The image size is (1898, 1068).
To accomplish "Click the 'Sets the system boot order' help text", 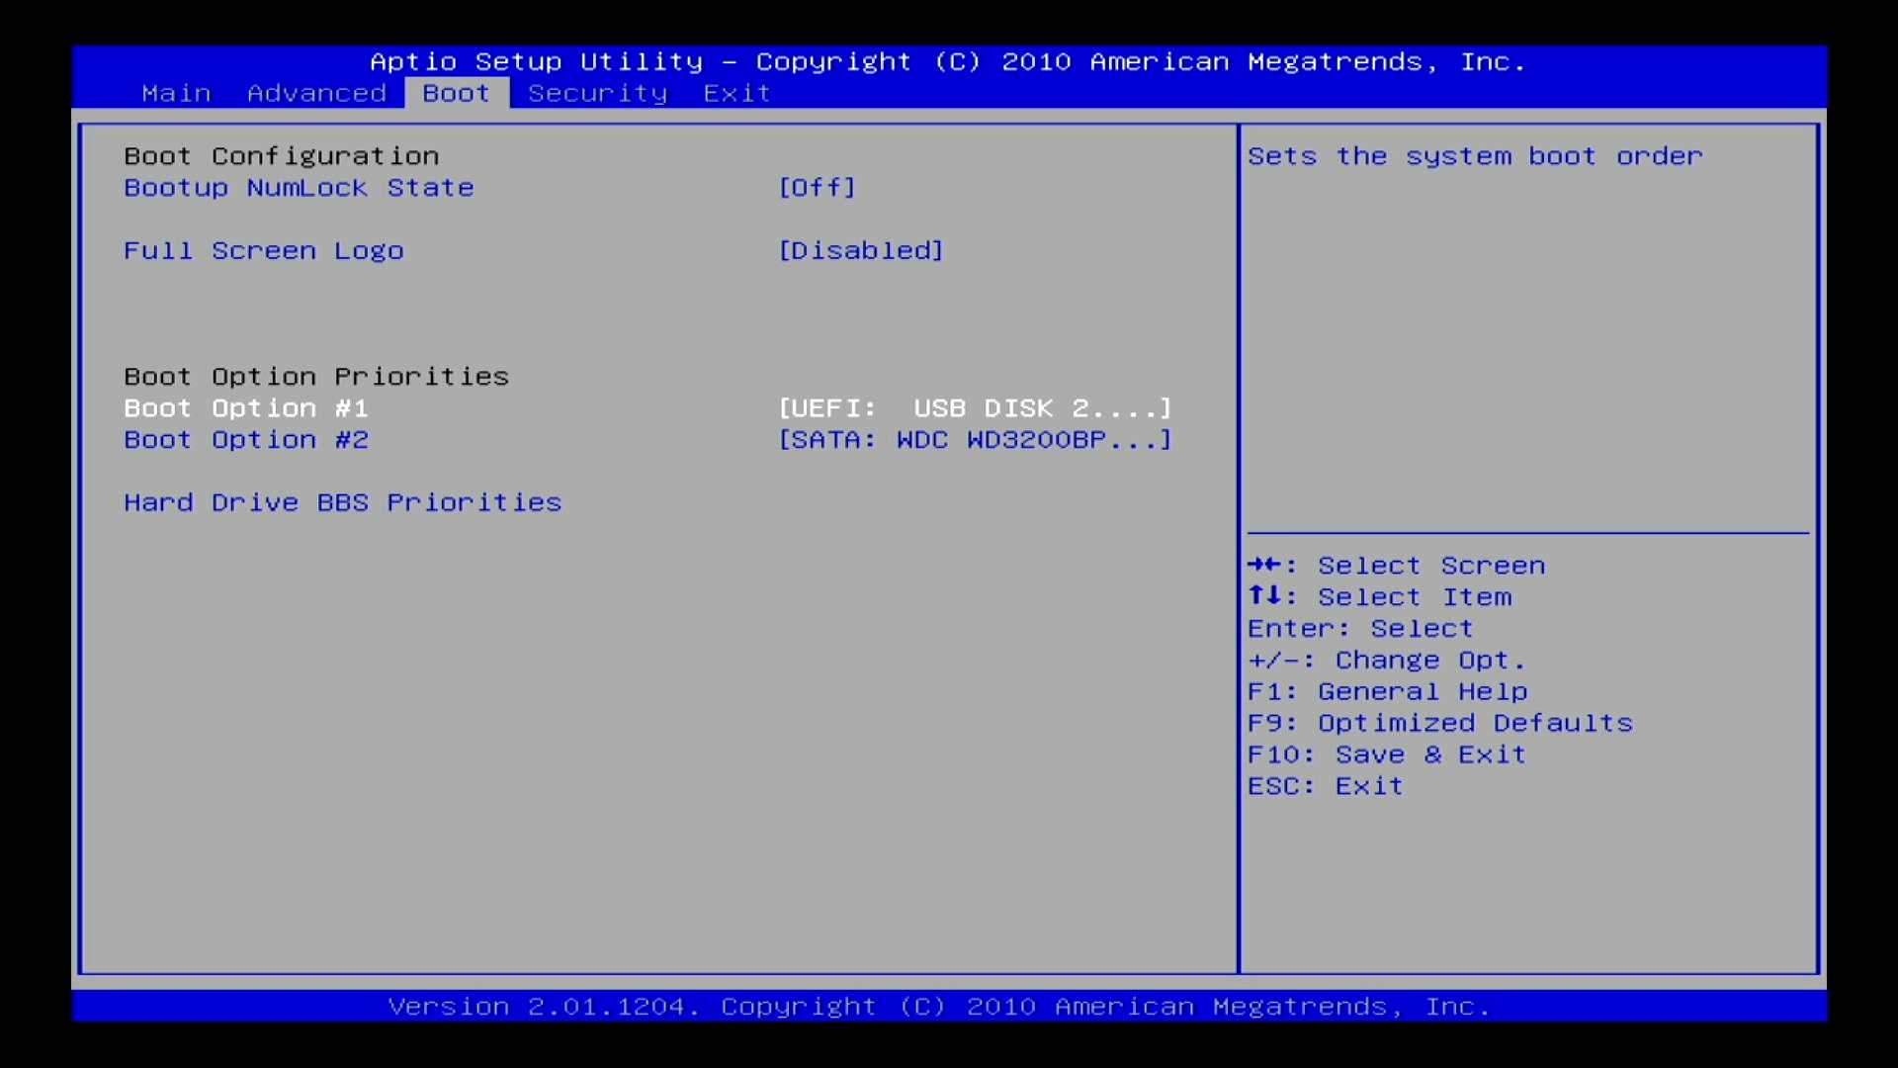I will click(1475, 156).
